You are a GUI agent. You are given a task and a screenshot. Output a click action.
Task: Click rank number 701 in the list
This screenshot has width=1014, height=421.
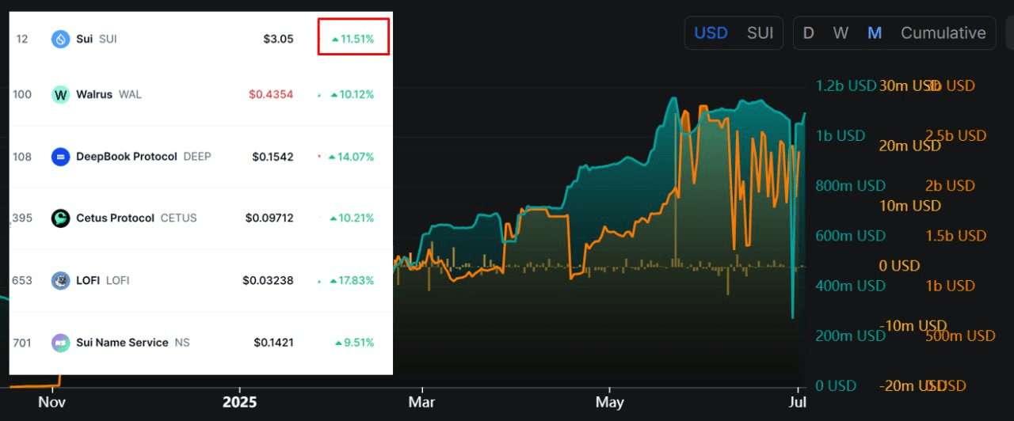(22, 343)
